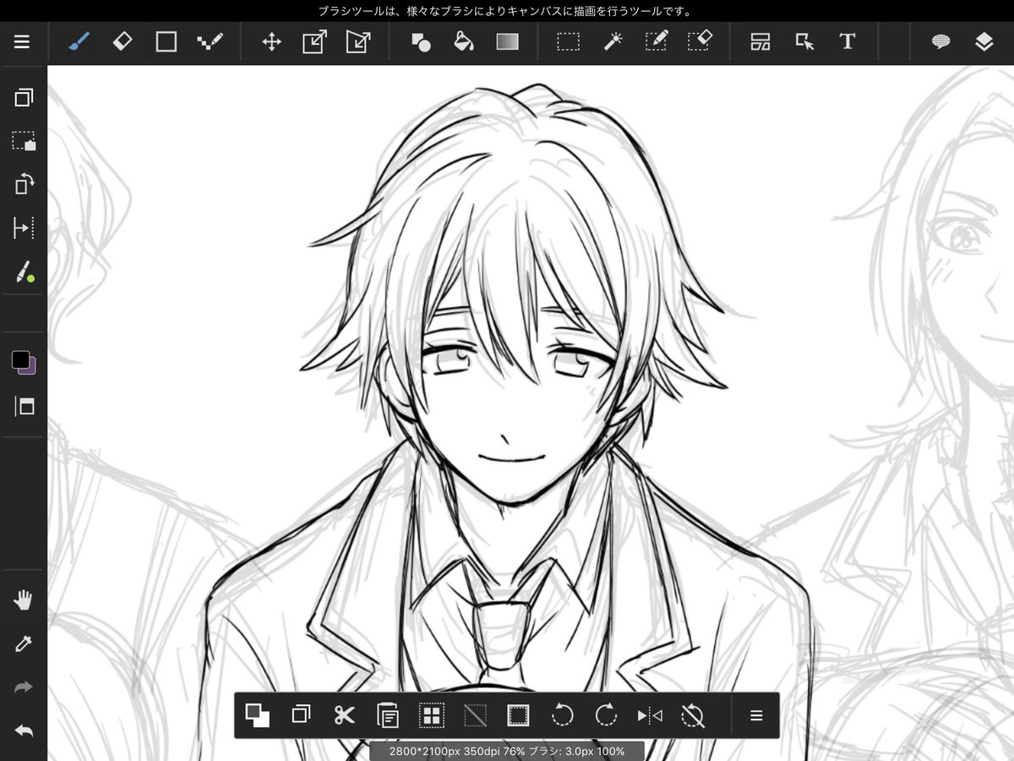
Task: Toggle horizontal flip of canvas view
Action: (x=650, y=715)
